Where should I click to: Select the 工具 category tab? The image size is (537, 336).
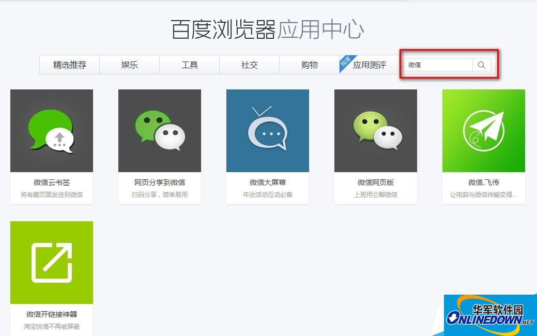pos(189,65)
